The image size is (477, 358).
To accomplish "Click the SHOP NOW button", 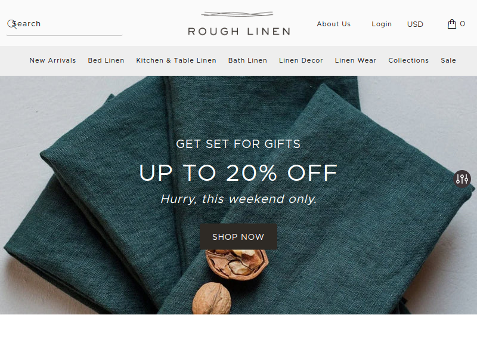I will point(238,236).
